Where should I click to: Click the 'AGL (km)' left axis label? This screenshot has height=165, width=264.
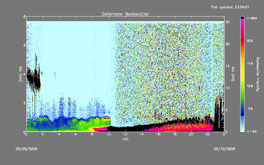pyautogui.click(x=20, y=74)
